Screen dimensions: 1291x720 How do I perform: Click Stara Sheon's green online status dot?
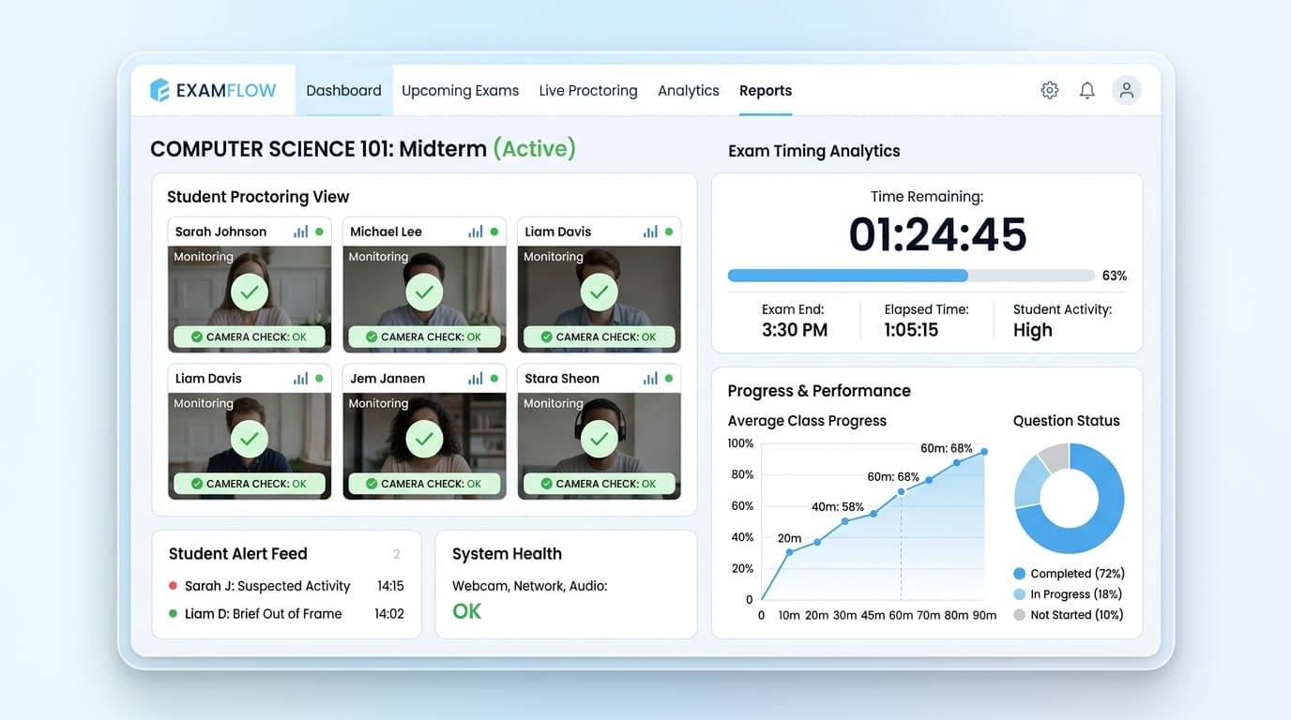click(669, 379)
